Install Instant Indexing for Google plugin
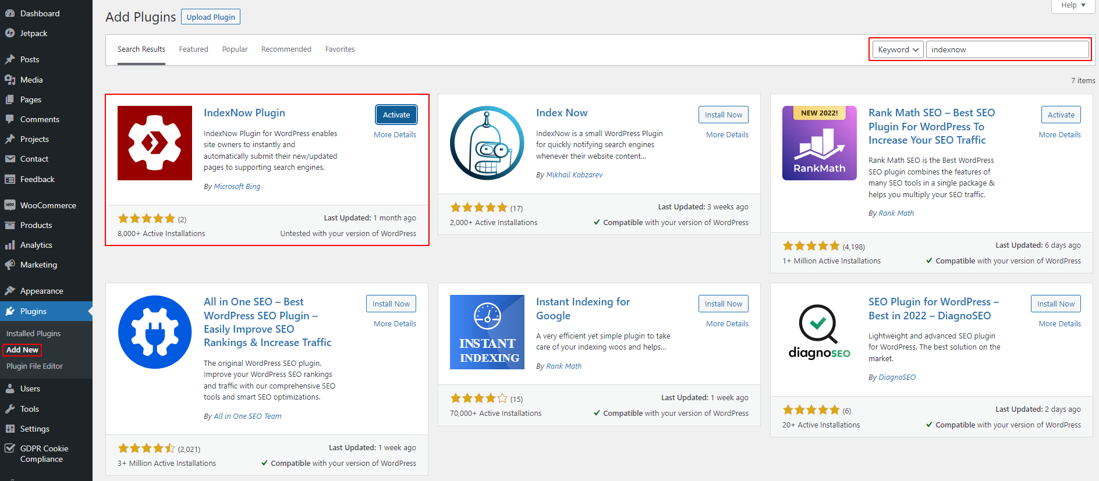Image resolution: width=1099 pixels, height=481 pixels. click(724, 304)
